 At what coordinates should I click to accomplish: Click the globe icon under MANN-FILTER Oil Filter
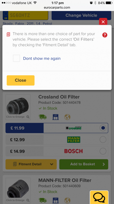(67, 200)
